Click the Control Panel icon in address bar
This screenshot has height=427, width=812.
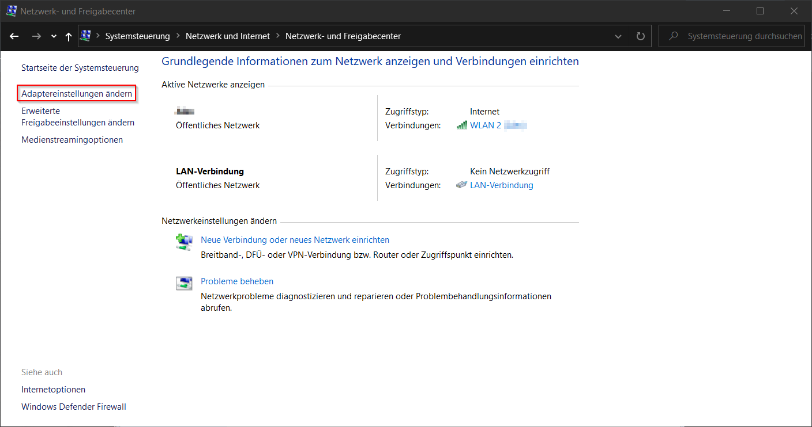coord(85,36)
